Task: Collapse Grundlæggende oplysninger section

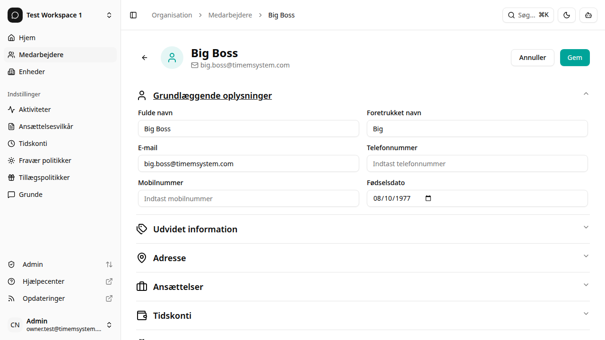Action: coord(586,94)
